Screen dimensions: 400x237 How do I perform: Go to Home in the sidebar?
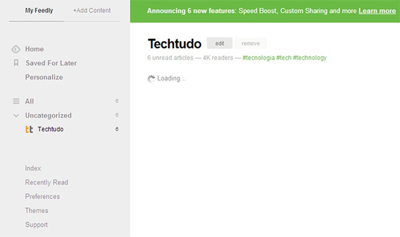click(35, 49)
